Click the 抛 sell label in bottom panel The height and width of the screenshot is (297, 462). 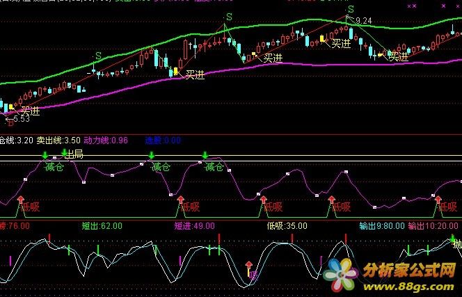click(458, 244)
